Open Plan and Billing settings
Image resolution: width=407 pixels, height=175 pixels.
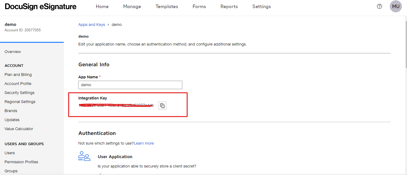[x=18, y=75]
